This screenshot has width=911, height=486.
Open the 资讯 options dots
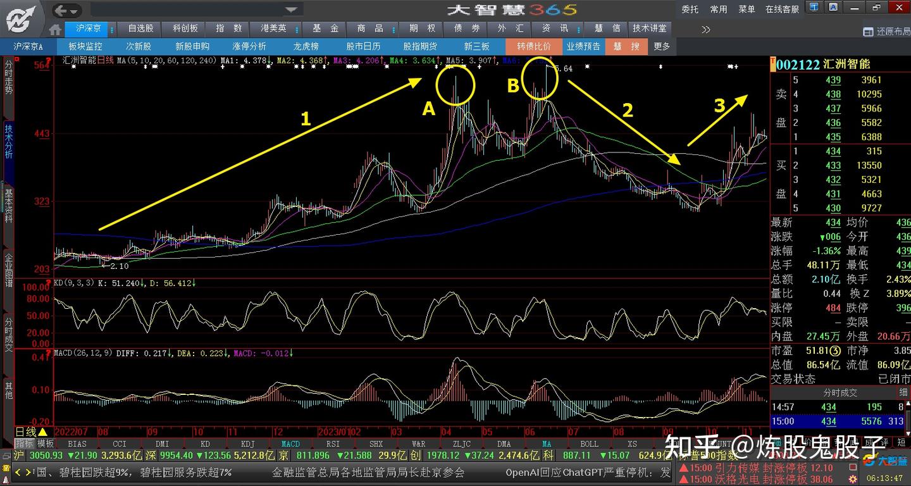coord(578,28)
